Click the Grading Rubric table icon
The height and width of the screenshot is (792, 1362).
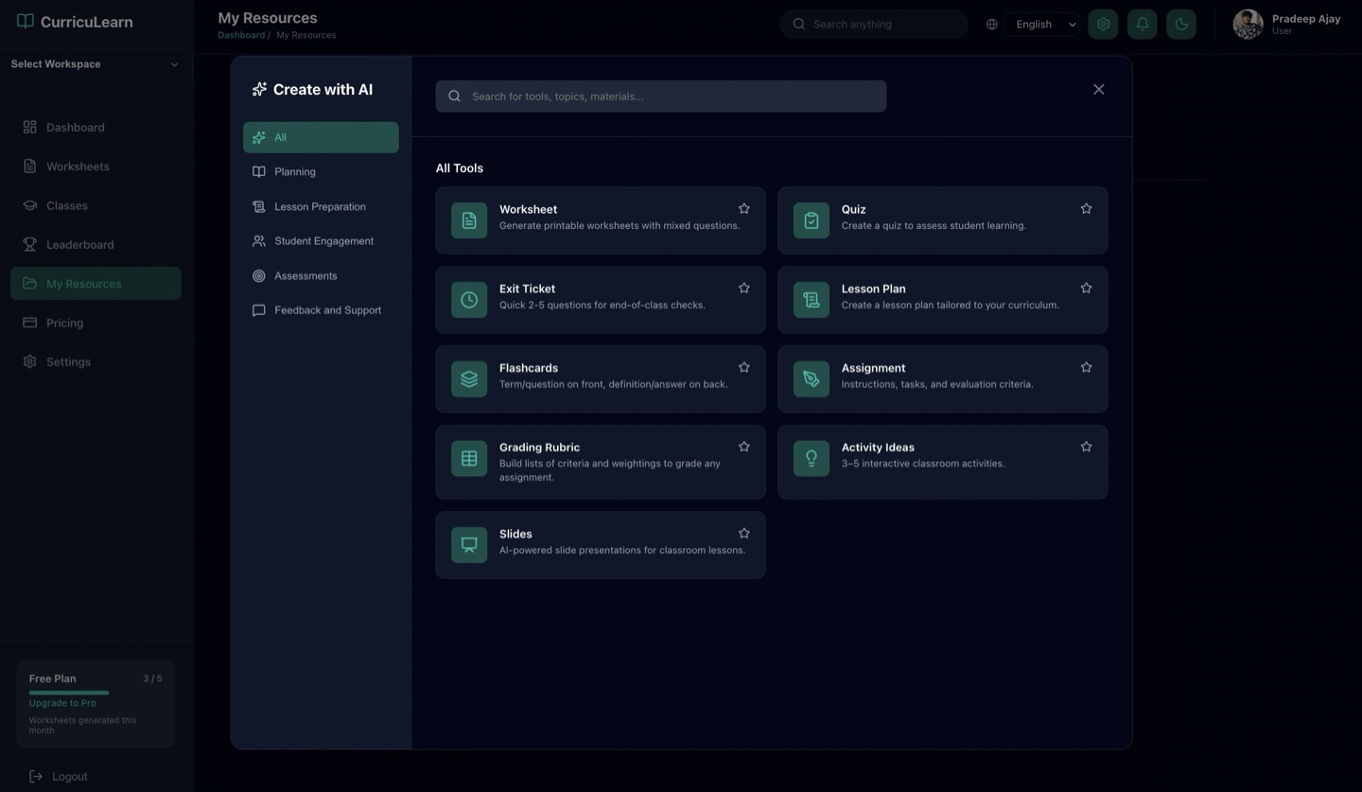469,459
